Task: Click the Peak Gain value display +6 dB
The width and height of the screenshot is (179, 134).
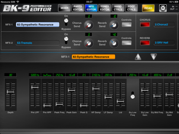Action: coord(72,75)
